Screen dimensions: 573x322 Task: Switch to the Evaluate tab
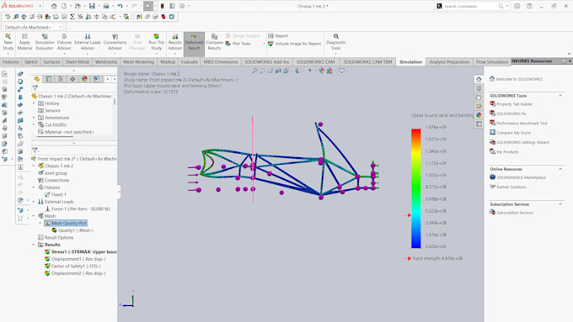tap(190, 62)
